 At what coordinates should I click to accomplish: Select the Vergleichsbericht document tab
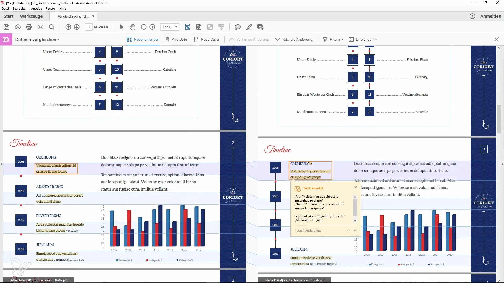pyautogui.click(x=73, y=16)
